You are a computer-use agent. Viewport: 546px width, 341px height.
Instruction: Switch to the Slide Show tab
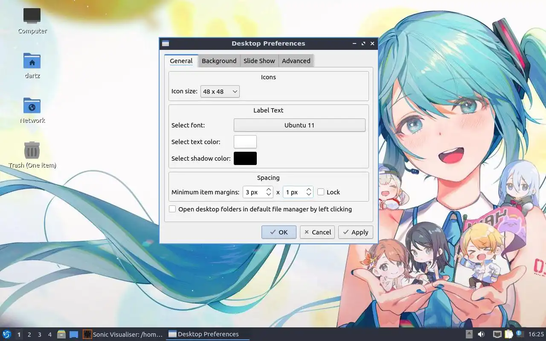(x=259, y=61)
